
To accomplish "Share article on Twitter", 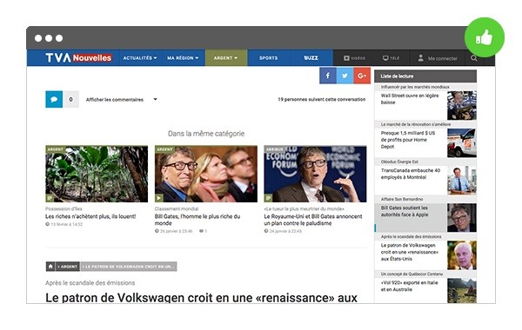I will point(345,76).
